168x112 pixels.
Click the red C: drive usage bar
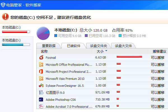click(16, 32)
